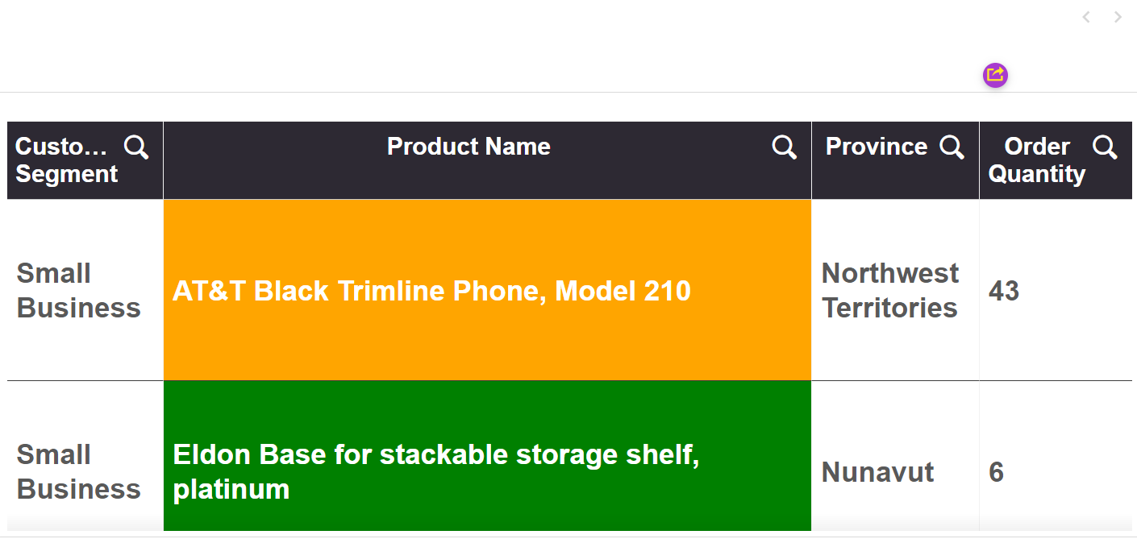Screen dimensions: 1137x543
Task: Select the quantity value 43
Action: tap(1004, 291)
